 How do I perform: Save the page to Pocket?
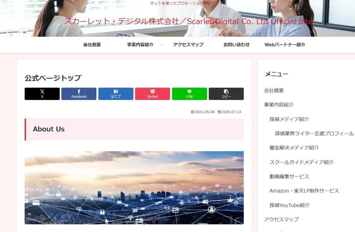click(153, 94)
